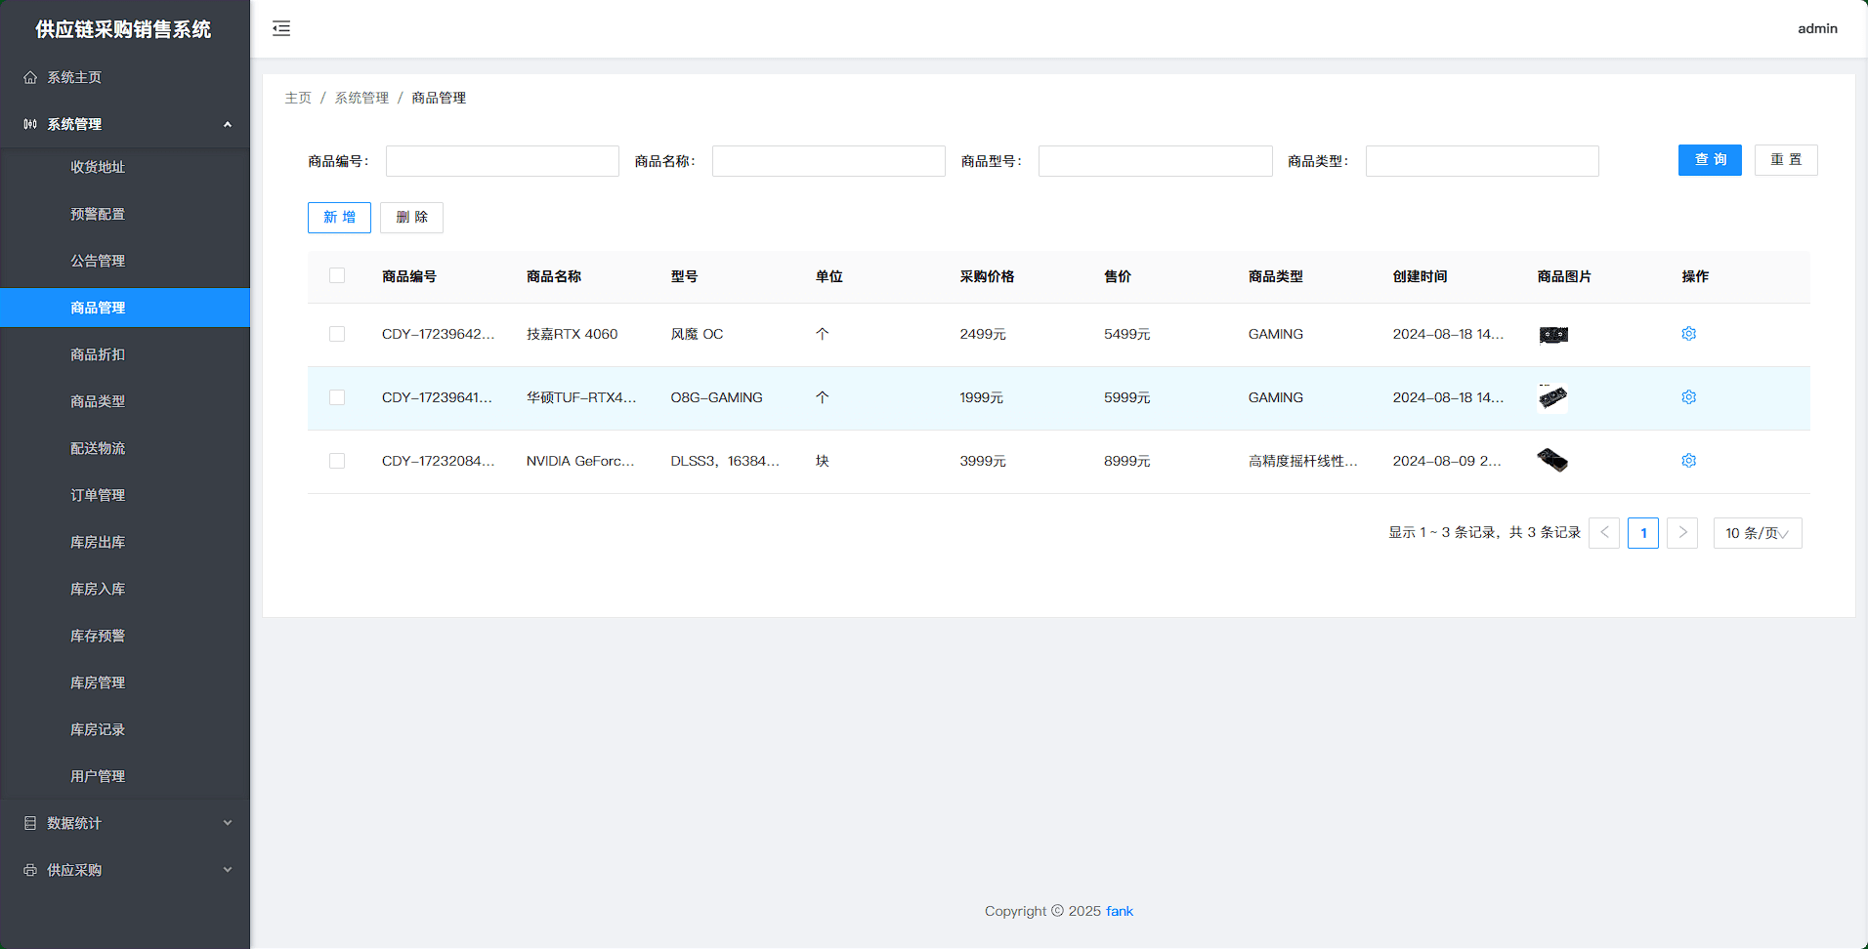The width and height of the screenshot is (1868, 949).
Task: Expand the 数据统计 sidebar menu
Action: click(125, 823)
